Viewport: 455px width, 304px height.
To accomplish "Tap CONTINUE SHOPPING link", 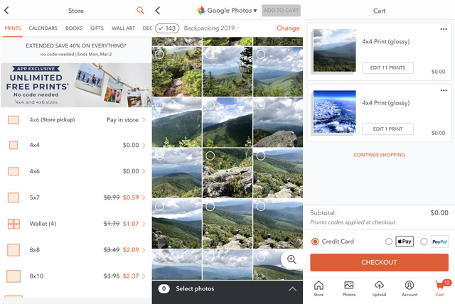I will point(379,155).
